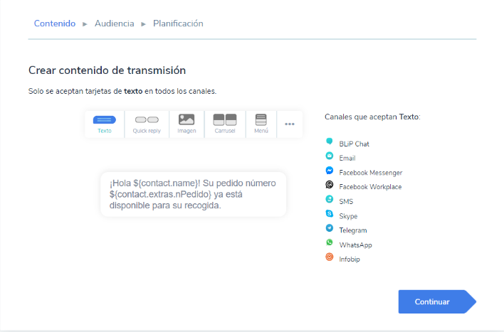Choose the Quick reply card type
This screenshot has height=332, width=504.
coord(147,124)
